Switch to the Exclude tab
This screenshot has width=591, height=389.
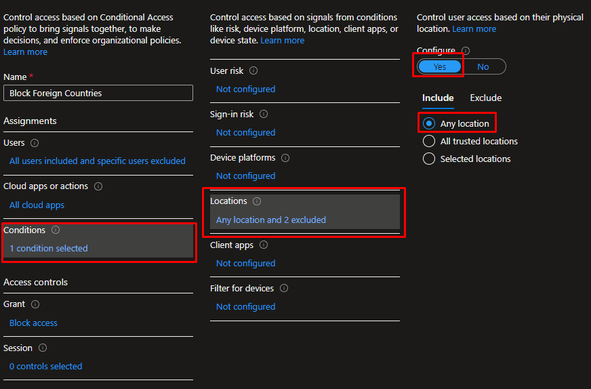pos(485,98)
